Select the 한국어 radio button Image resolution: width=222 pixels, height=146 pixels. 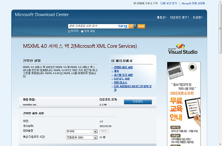(x=69, y=31)
